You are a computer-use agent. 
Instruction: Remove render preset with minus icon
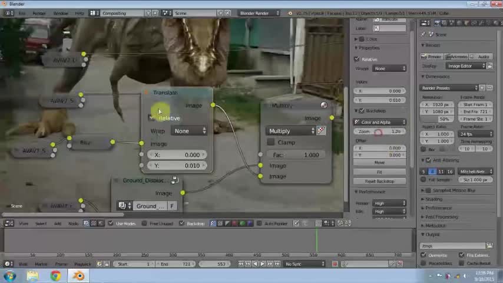(x=489, y=88)
